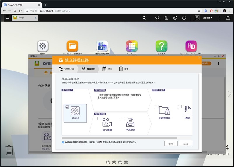234x167 pixels.
Task: Click next desktop page arrow
Action: tap(230, 94)
